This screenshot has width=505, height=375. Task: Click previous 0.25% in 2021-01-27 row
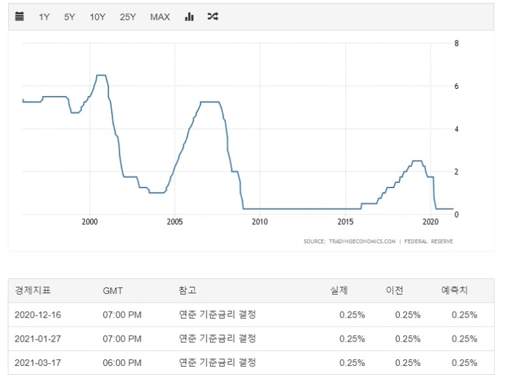point(408,338)
